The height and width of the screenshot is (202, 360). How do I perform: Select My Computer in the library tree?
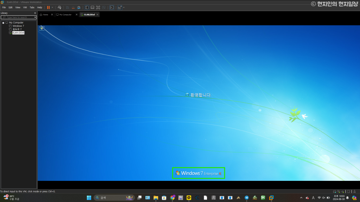coord(16,23)
